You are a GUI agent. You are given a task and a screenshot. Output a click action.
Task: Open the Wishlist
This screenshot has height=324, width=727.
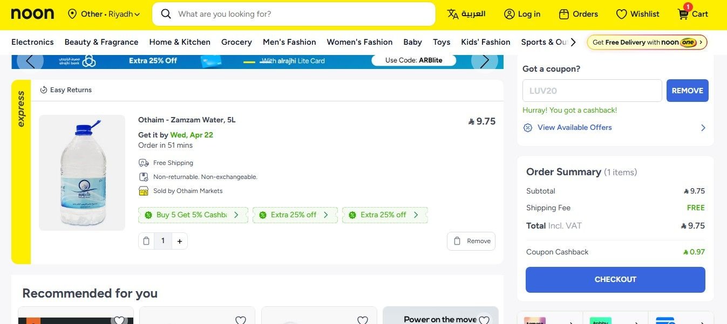(x=637, y=14)
